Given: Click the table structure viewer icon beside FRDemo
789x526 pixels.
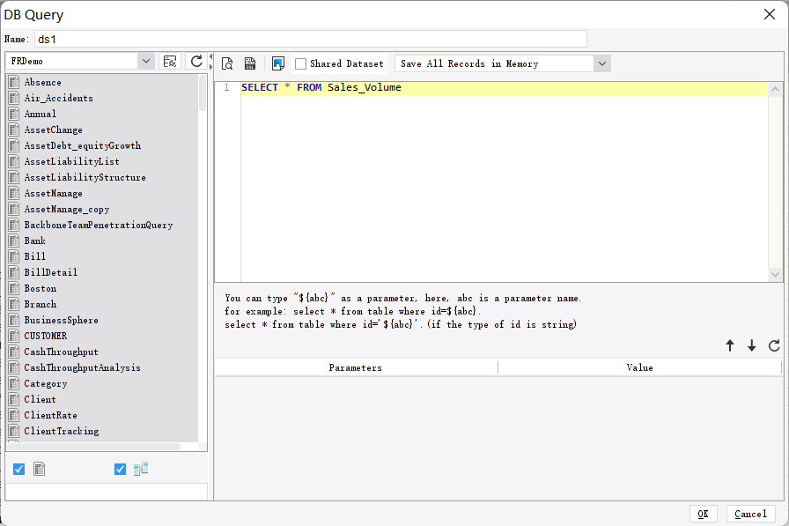Looking at the screenshot, I should coord(172,62).
